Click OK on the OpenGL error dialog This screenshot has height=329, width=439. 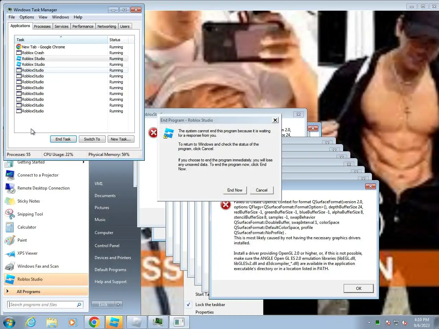click(359, 288)
